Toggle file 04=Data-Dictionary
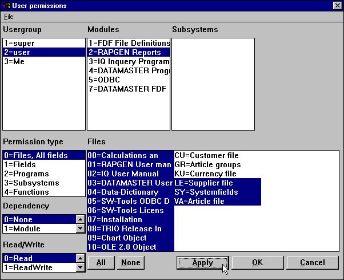Image resolution: width=344 pixels, height=280 pixels. click(x=130, y=192)
